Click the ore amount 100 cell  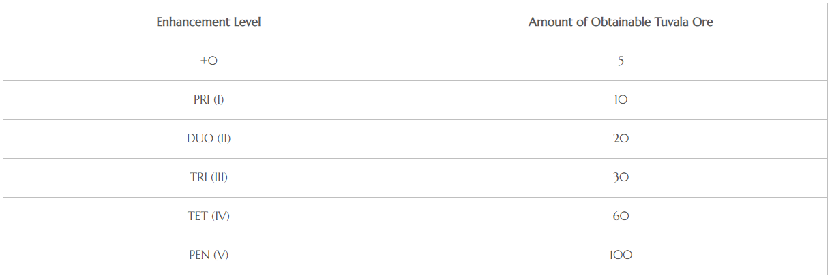tap(621, 255)
